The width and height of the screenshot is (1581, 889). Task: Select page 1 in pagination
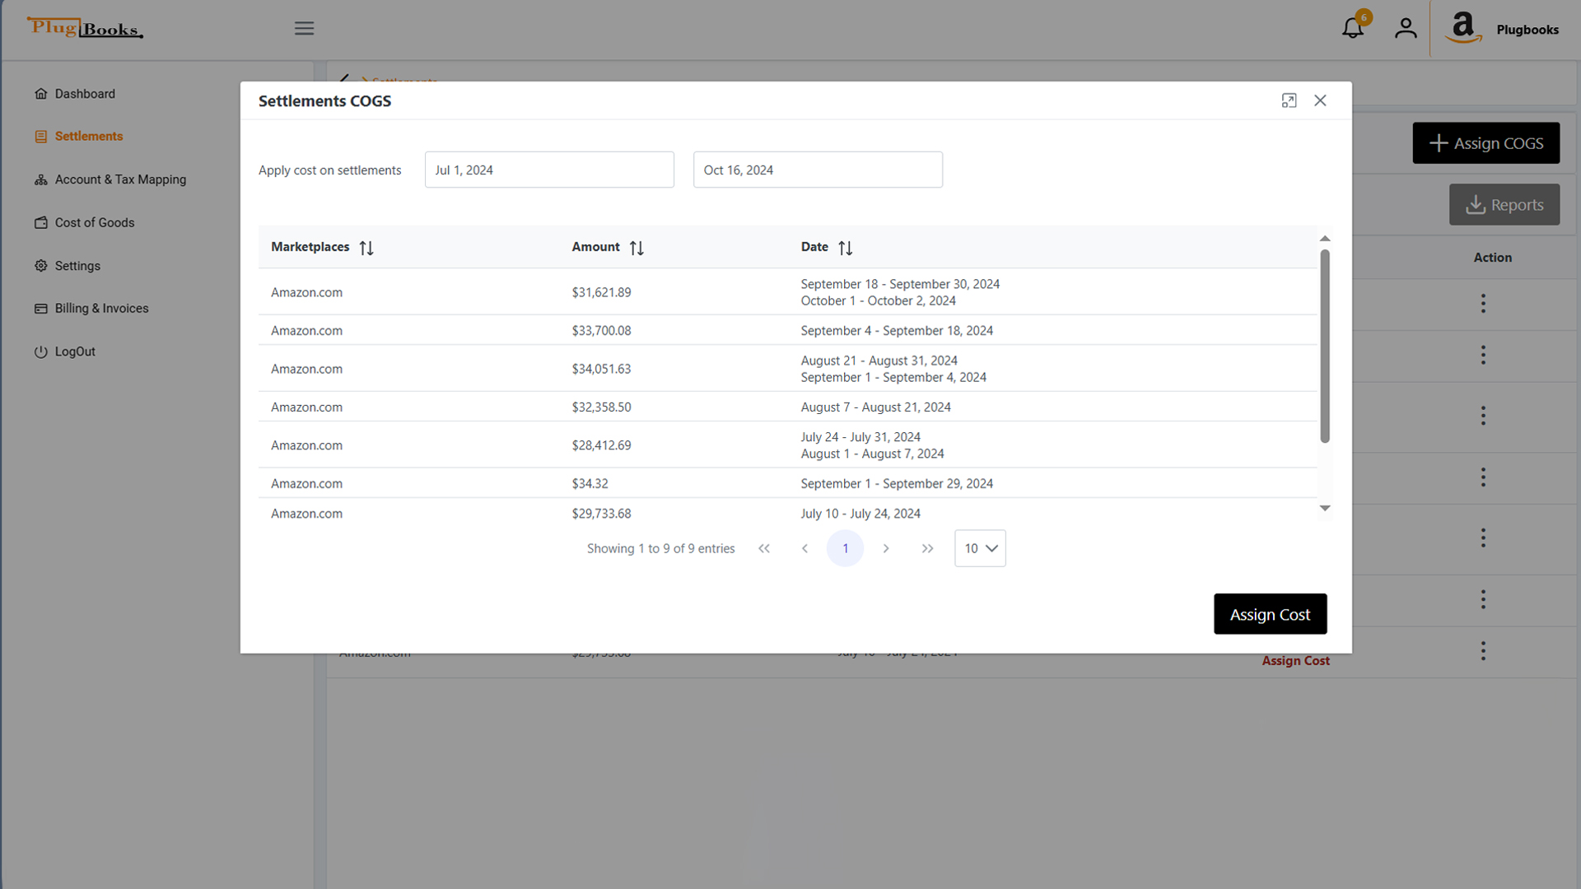click(x=845, y=548)
